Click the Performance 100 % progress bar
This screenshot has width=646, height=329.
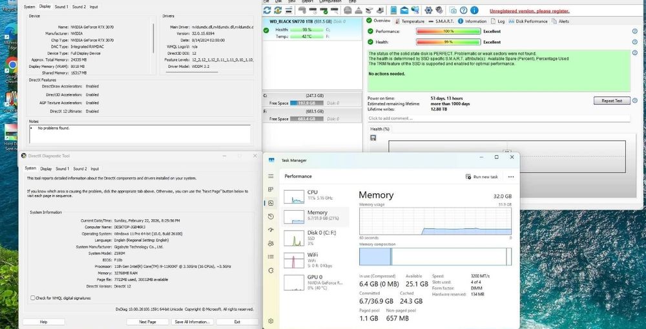click(x=448, y=31)
